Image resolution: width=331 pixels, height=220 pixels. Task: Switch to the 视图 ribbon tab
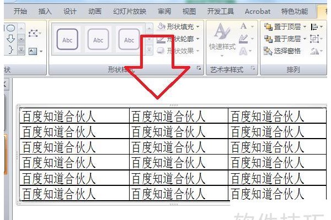pyautogui.click(x=189, y=11)
